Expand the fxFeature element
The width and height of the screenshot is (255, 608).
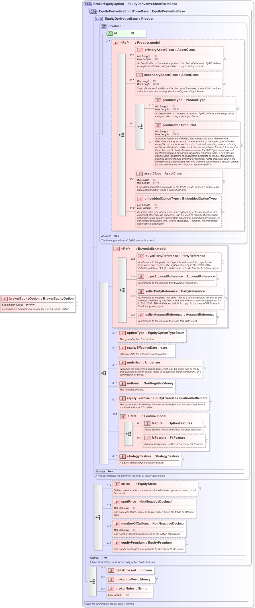207,441
